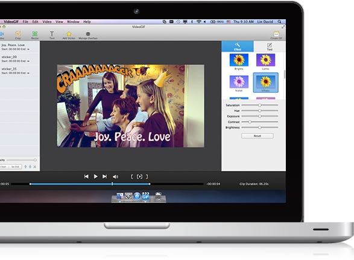
Task: Skip to the next frame
Action: tap(104, 176)
